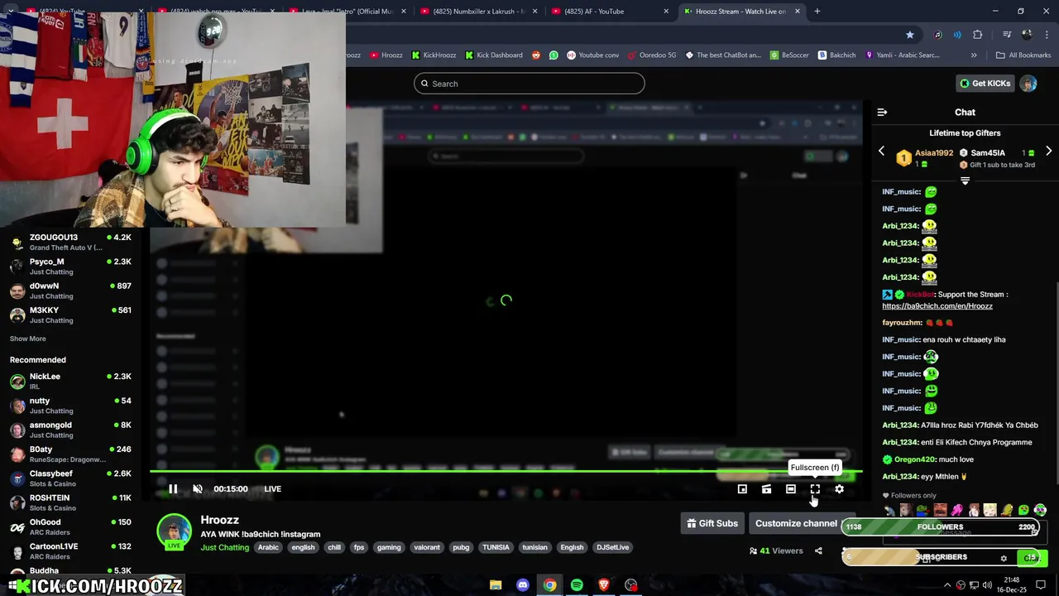Show hidden bookmarks overflow chevron
The image size is (1059, 596).
coord(974,55)
